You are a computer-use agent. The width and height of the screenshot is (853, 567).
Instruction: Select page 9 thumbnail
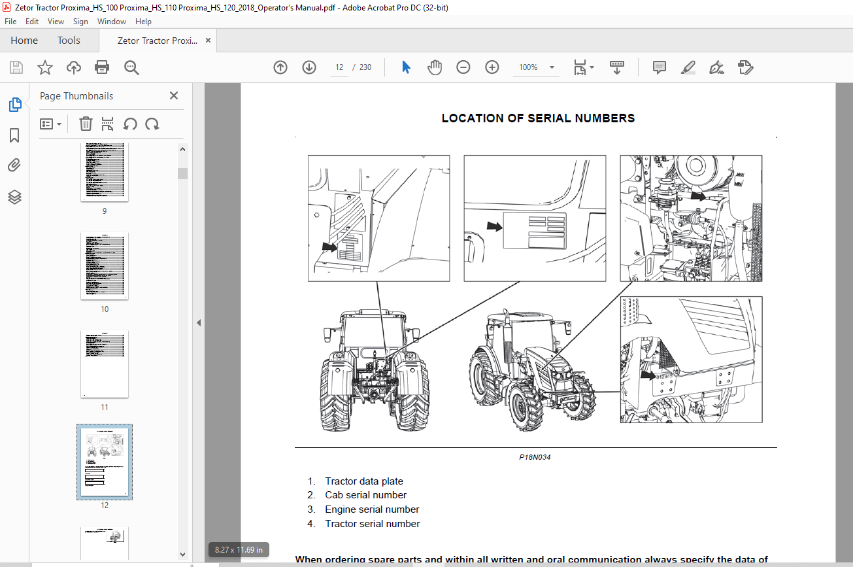105,173
